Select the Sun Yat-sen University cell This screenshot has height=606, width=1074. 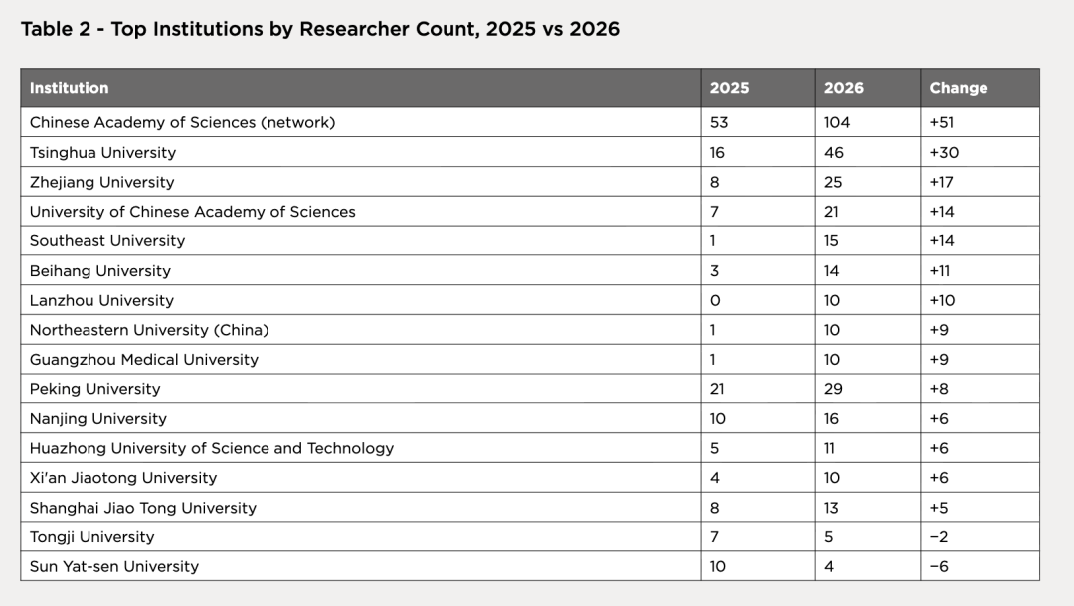click(360, 566)
